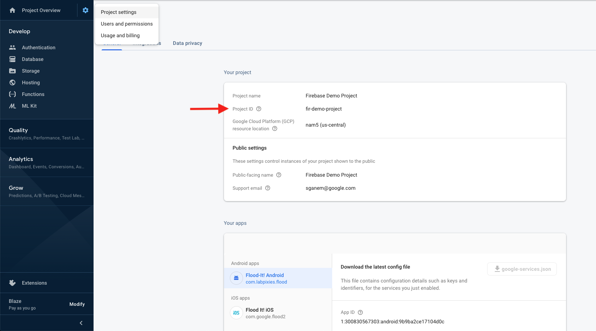Collapse the Develop section header
Screen dimensions: 596x331
[x=19, y=31]
